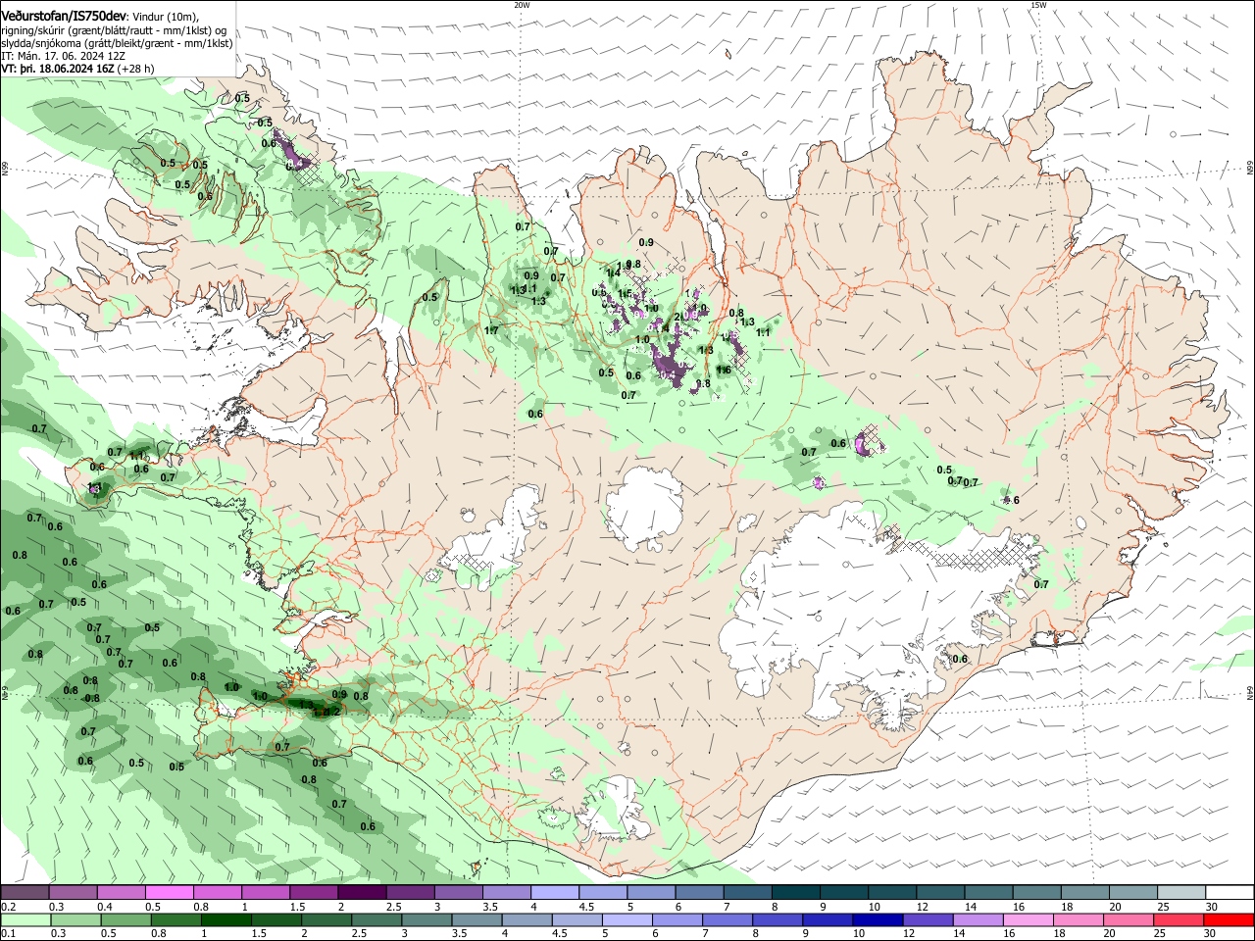Click the '0.2' label under the upper scale
Screen dimensions: 1255x941
(8, 907)
